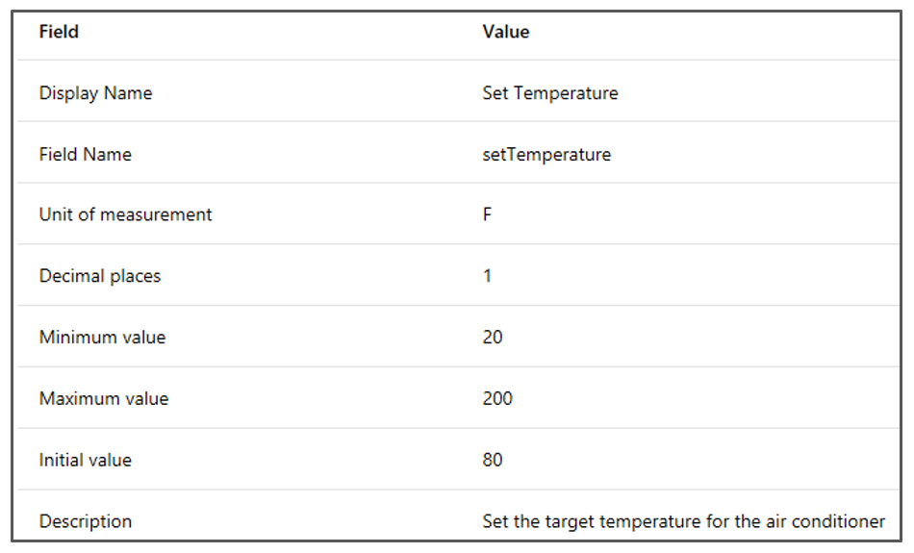
Task: Select the Decimal places label
Action: [x=100, y=276]
